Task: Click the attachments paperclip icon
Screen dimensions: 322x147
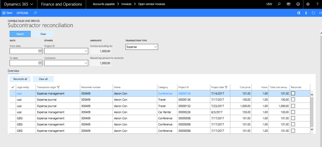Action: [306, 13]
